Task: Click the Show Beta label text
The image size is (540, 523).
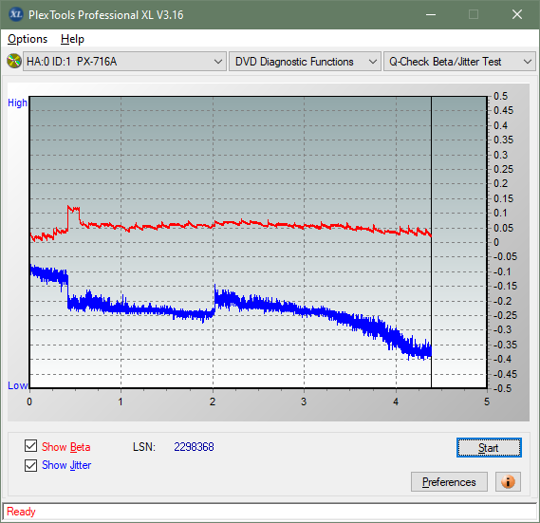Action: (66, 447)
